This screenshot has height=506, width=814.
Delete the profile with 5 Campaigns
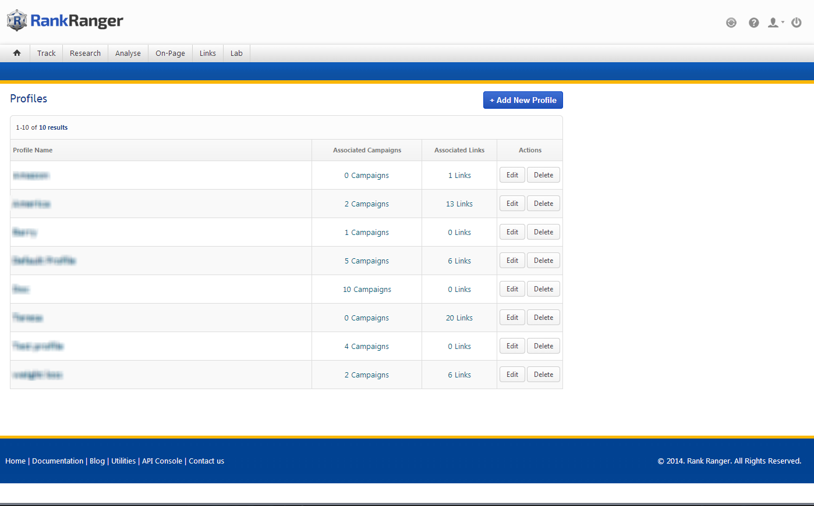(543, 261)
